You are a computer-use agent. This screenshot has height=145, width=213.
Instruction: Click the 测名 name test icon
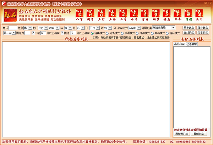pyautogui.click(x=91, y=15)
